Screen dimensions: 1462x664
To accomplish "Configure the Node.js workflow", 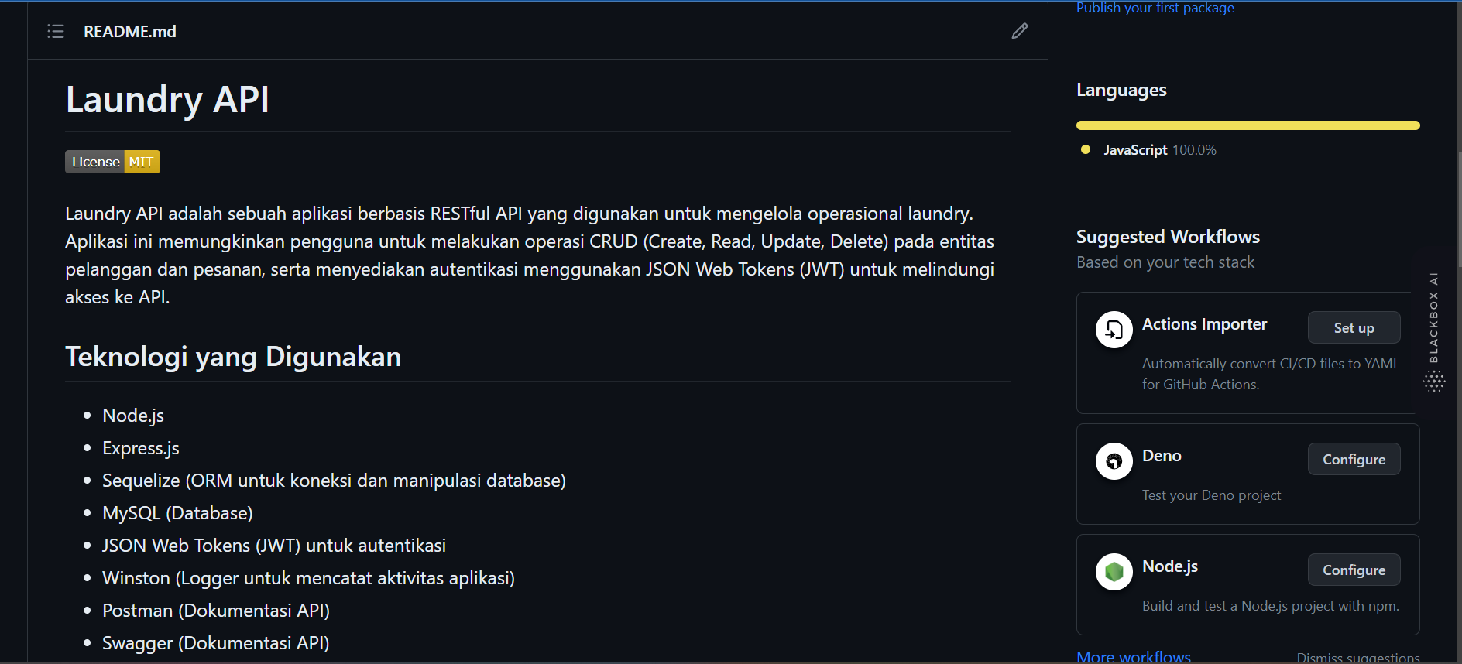I will [1354, 570].
